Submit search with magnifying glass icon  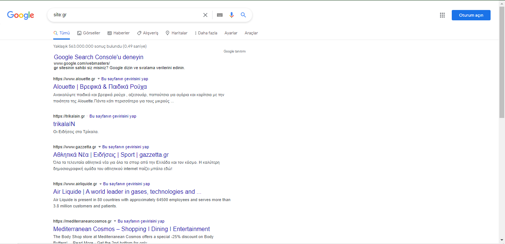pyautogui.click(x=243, y=15)
